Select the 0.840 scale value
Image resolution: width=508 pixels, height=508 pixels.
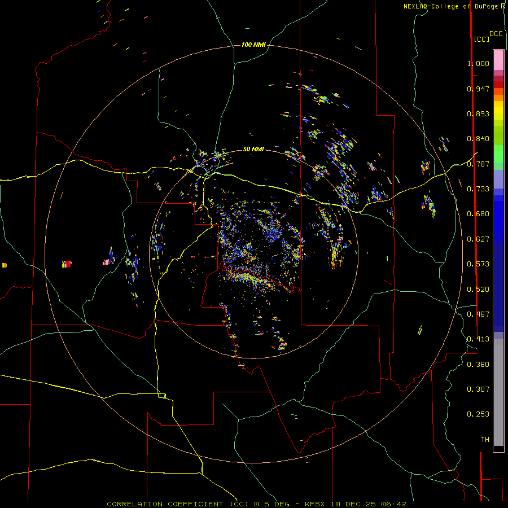478,139
